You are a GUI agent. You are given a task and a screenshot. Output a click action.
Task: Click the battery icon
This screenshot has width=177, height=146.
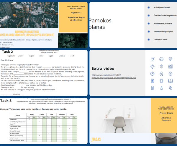pyautogui.click(x=152, y=88)
